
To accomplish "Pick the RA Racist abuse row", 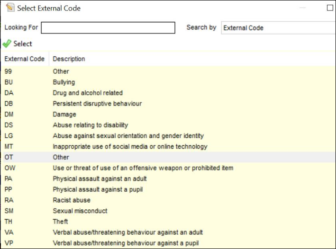I will coord(169,200).
